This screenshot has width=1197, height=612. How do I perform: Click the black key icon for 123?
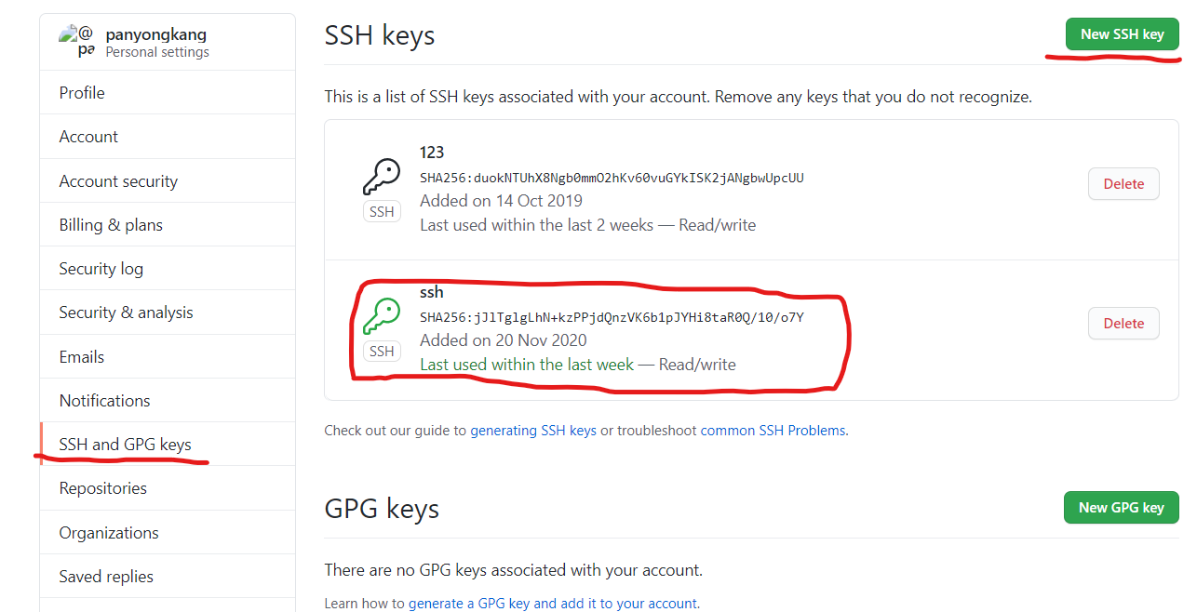click(382, 176)
